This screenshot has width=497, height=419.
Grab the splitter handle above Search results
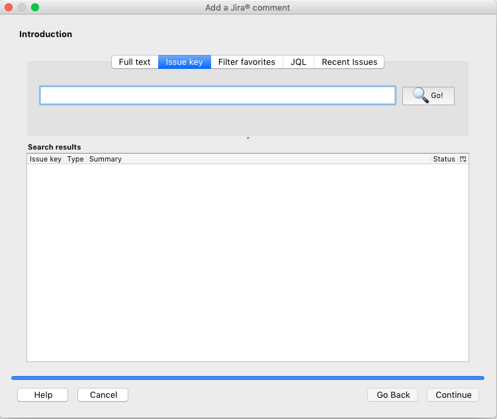pos(248,138)
